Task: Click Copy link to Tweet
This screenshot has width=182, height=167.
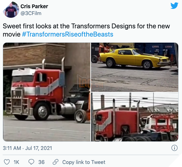Action: click(84, 162)
